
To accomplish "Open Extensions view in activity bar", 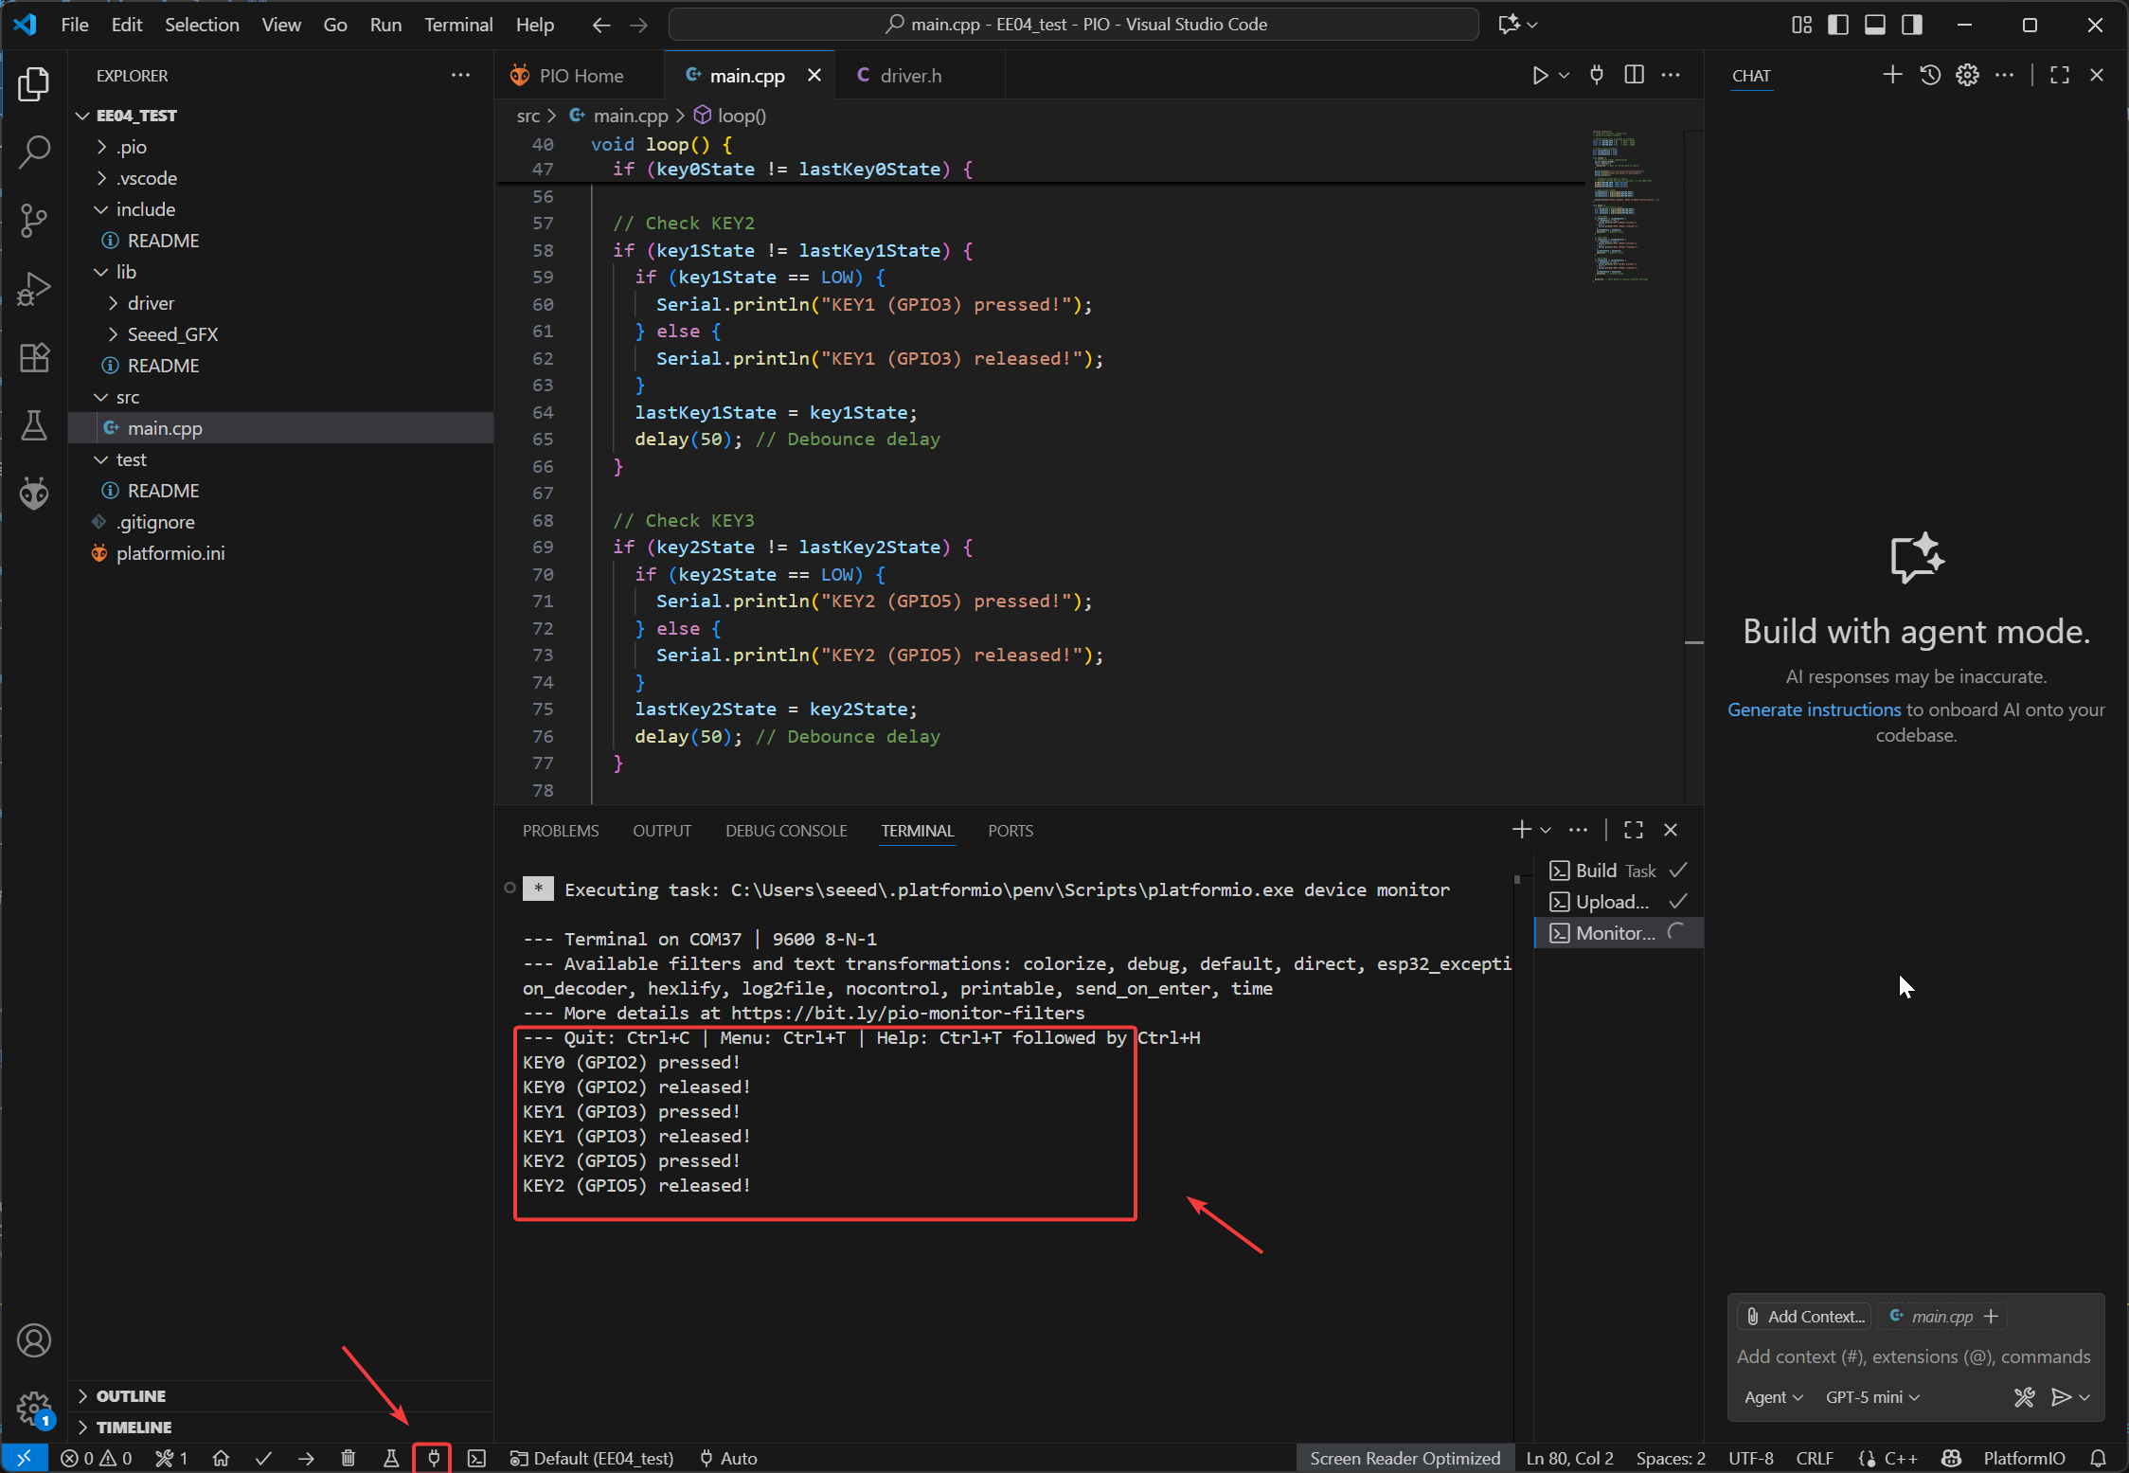I will 34,357.
